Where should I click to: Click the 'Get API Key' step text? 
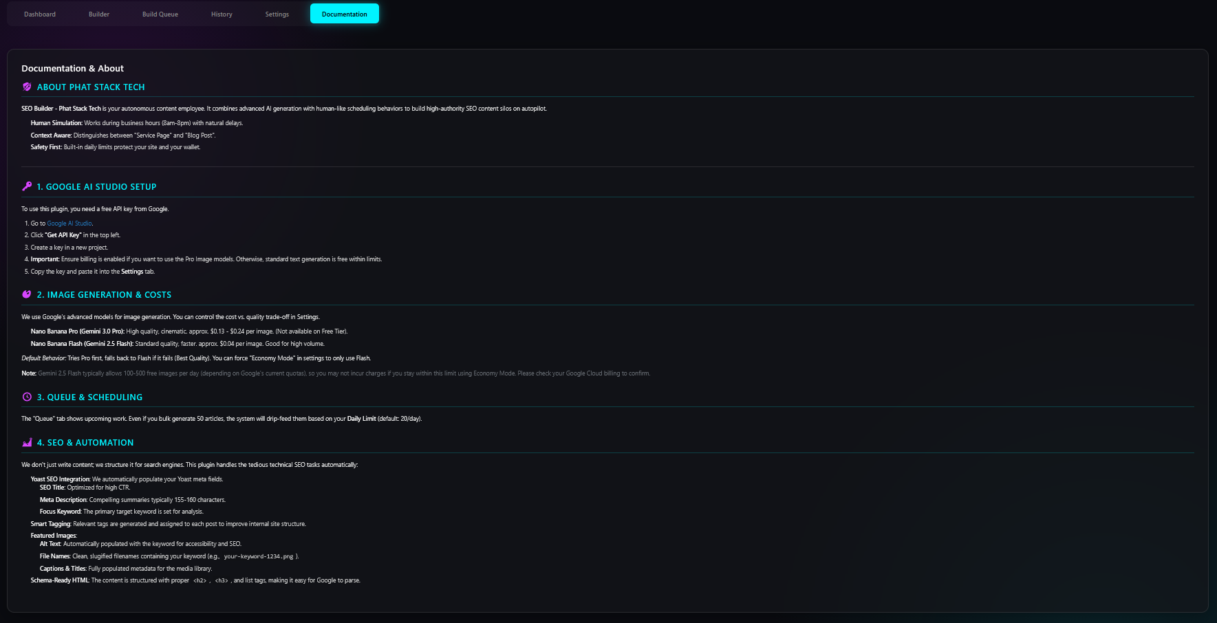(x=76, y=235)
